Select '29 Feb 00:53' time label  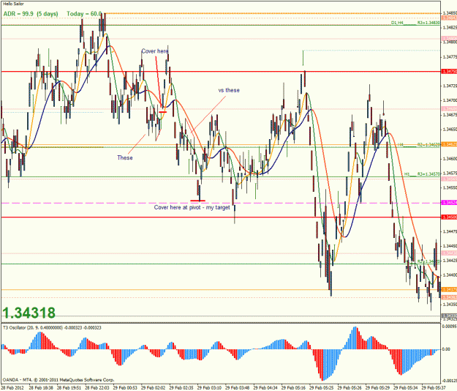125,388
